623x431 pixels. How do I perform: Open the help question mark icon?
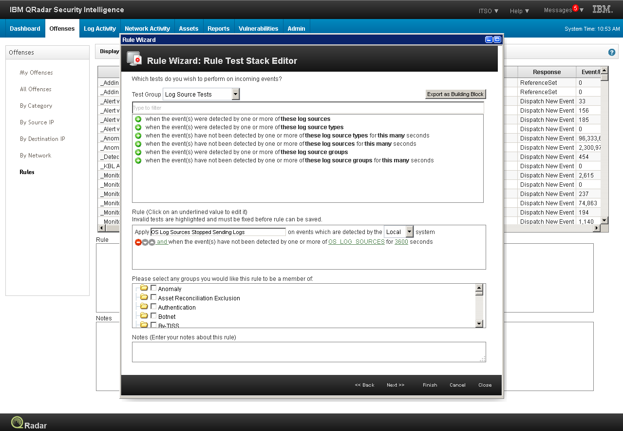(612, 52)
